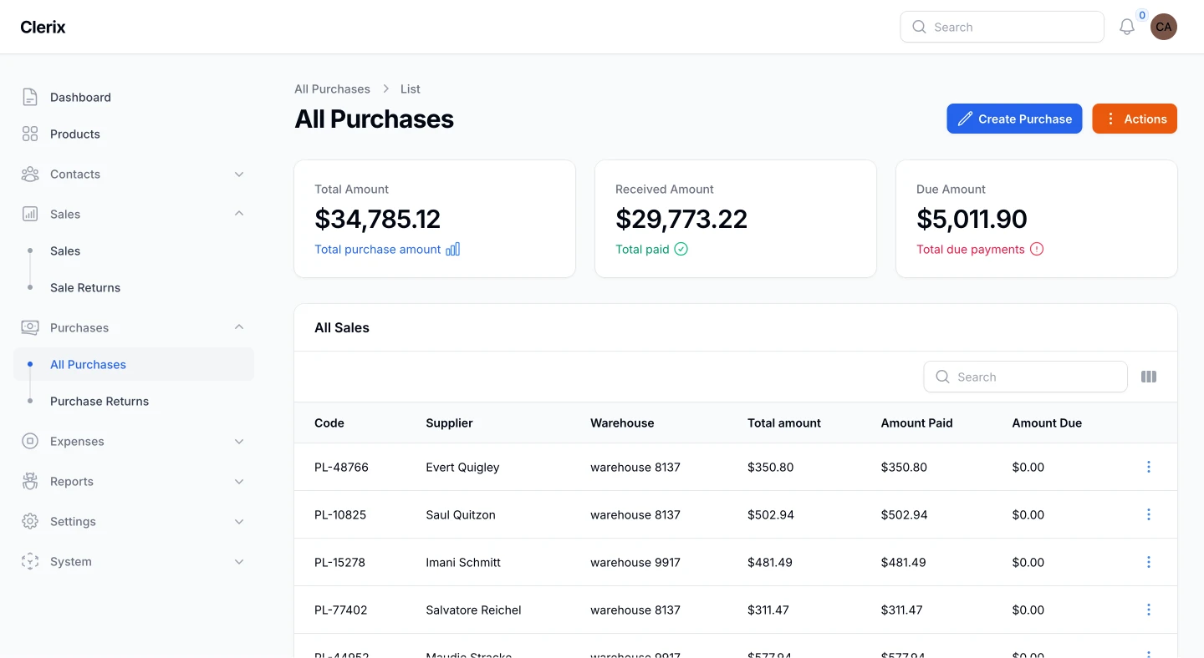
Task: Click supplier Saul Quitzon
Action: [461, 514]
